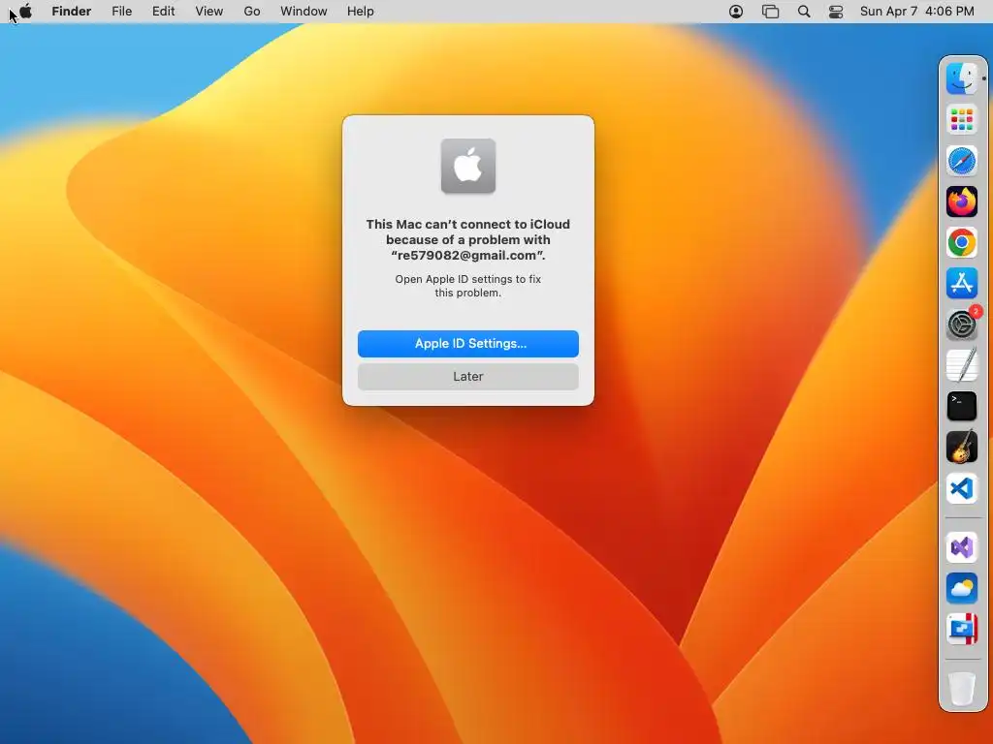Image resolution: width=993 pixels, height=744 pixels.
Task: Launch Google Chrome from the Dock
Action: pyautogui.click(x=962, y=242)
